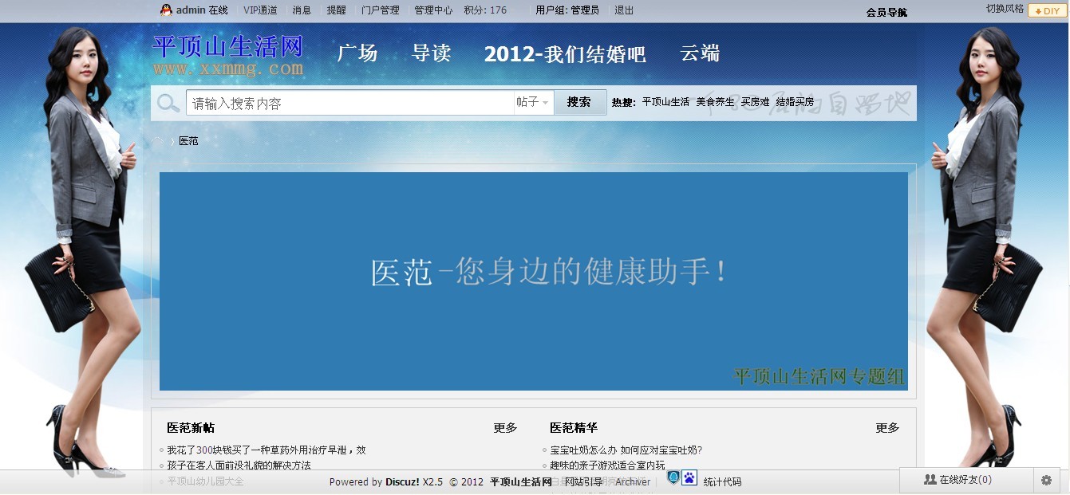This screenshot has width=1070, height=495.
Task: Open 消息 messages link
Action: pos(302,10)
